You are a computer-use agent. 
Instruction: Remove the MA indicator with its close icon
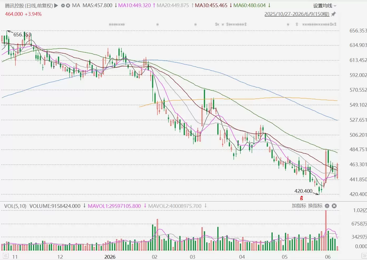pyautogui.click(x=68, y=6)
